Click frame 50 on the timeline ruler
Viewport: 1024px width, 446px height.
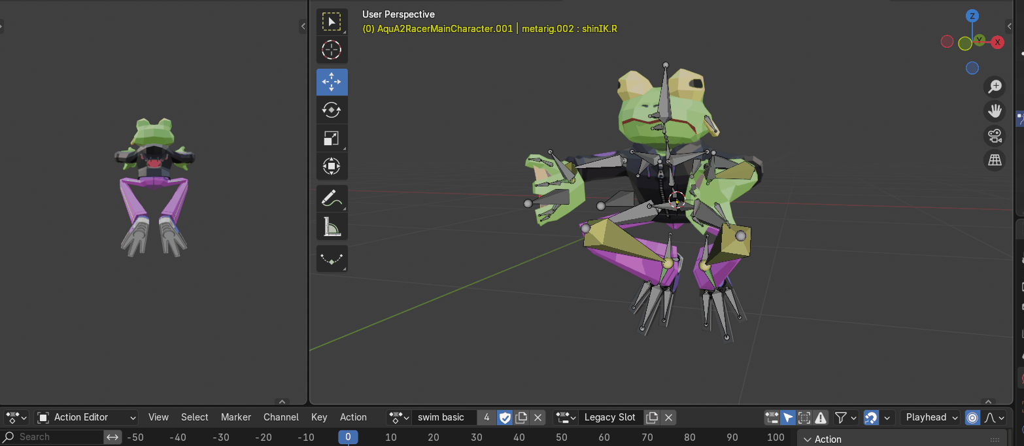pos(562,437)
